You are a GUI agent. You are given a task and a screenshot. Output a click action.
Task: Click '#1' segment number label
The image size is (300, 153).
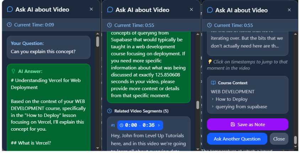tap(113, 125)
